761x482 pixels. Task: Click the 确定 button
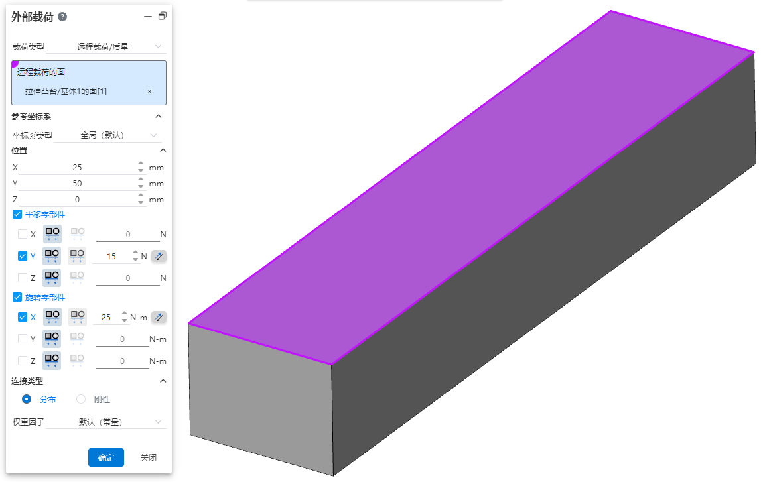[105, 457]
